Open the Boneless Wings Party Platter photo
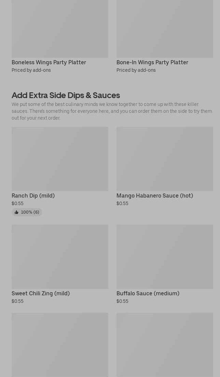 [x=60, y=29]
